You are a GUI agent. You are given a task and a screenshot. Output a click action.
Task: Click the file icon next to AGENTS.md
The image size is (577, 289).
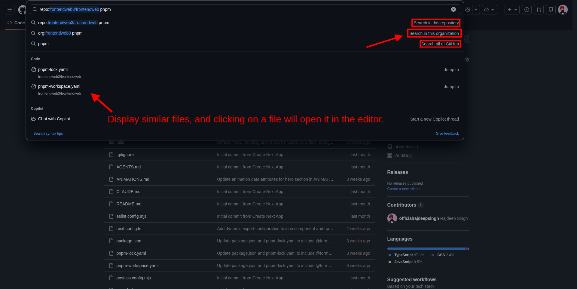pyautogui.click(x=111, y=167)
